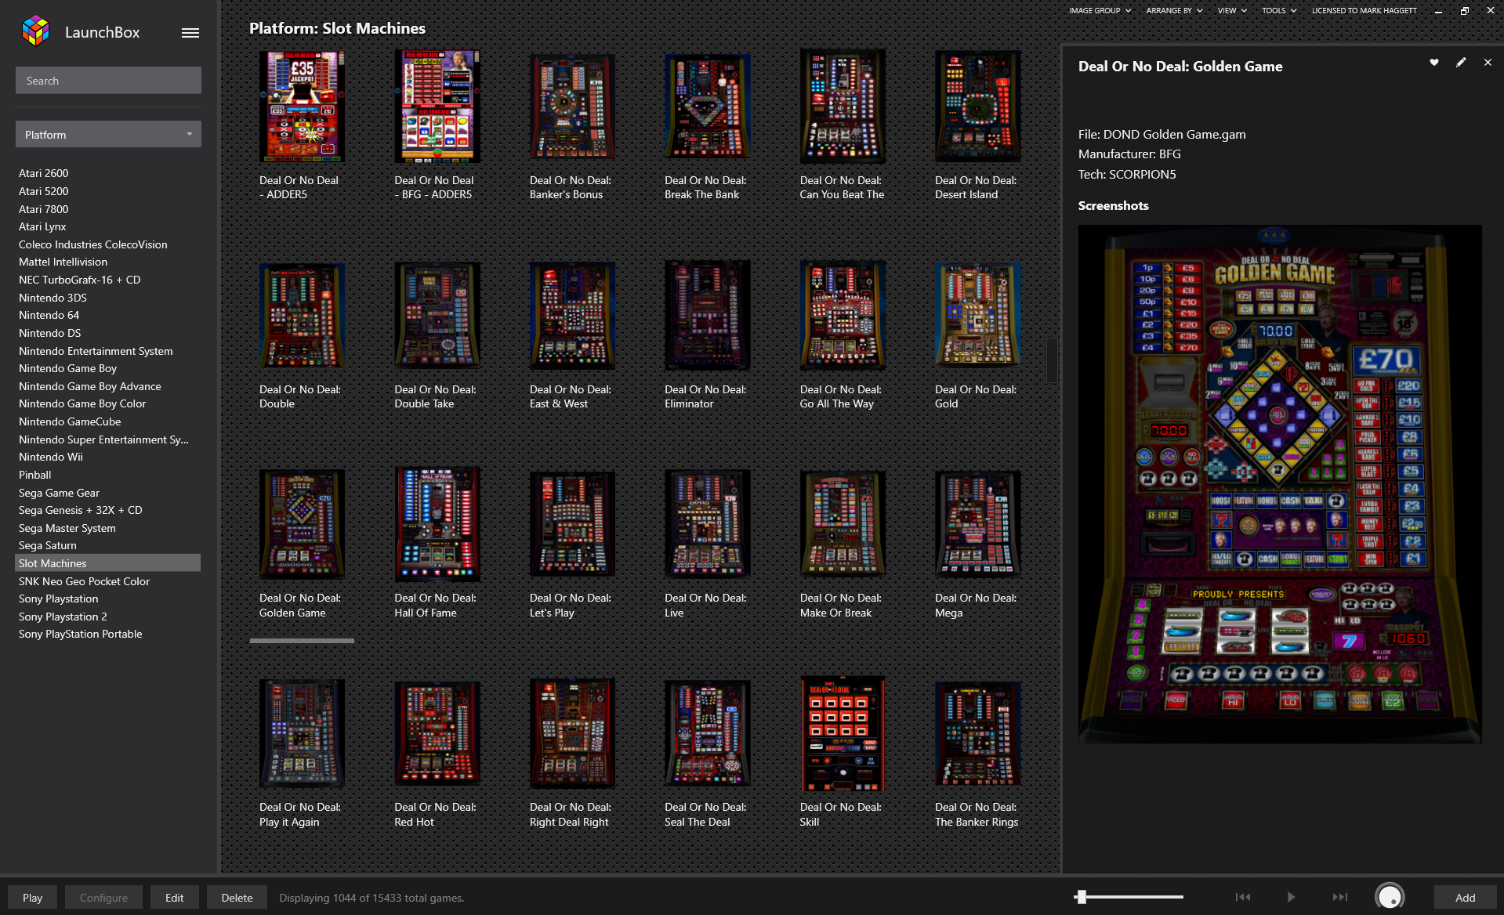
Task: Select Deal Or No Deal: Mega game
Action: click(x=977, y=524)
